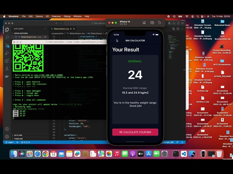Open the Features menu

(x=56, y=16)
